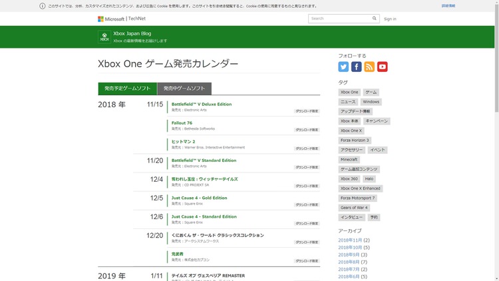
Task: Switch to the 発売中ゲームソフト tab
Action: pos(184,89)
